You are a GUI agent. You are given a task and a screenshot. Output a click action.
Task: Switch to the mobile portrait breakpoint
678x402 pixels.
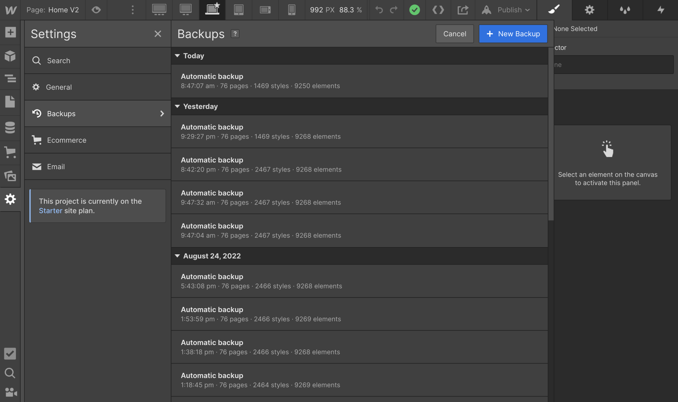[291, 10]
